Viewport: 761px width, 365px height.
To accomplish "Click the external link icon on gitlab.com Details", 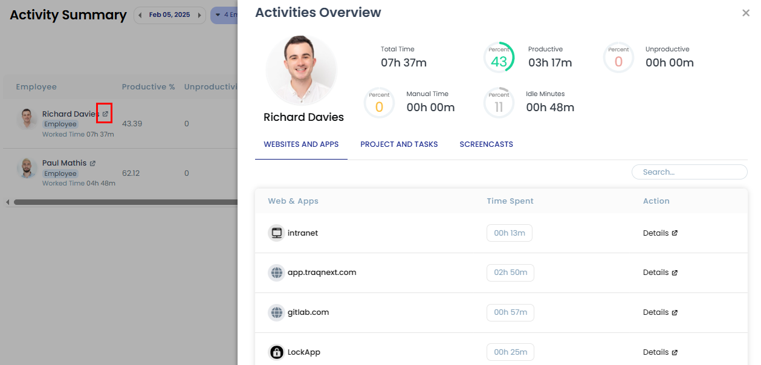I will point(676,311).
